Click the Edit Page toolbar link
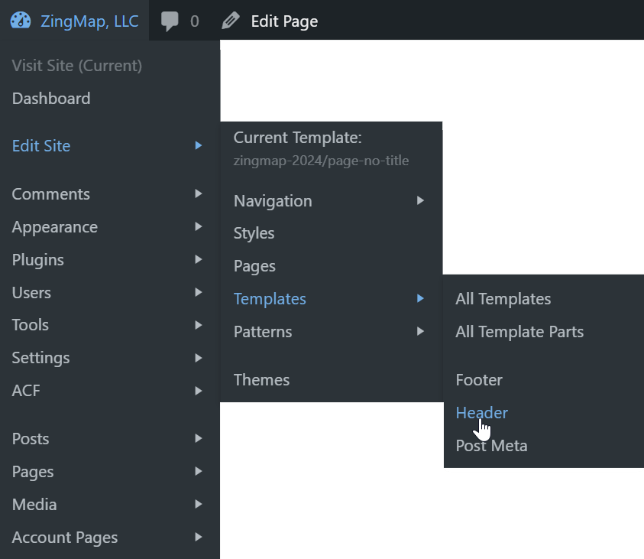Image resolution: width=644 pixels, height=559 pixels. (x=284, y=21)
